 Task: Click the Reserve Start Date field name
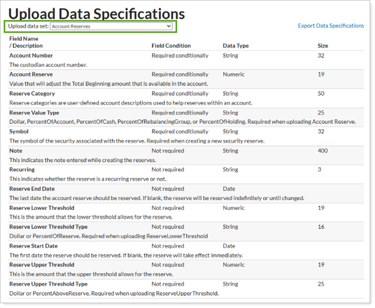(33, 246)
